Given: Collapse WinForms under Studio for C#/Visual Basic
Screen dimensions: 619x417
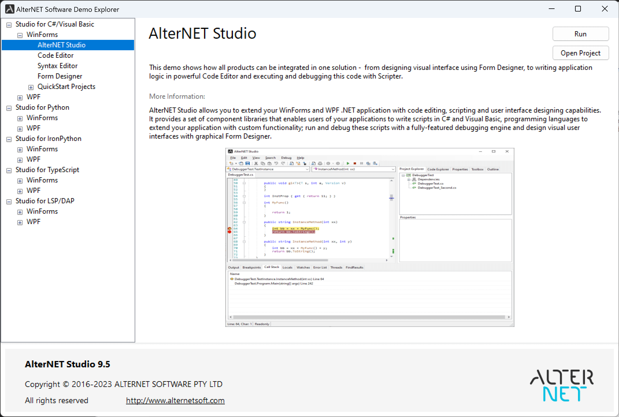Looking at the screenshot, I should coord(20,35).
